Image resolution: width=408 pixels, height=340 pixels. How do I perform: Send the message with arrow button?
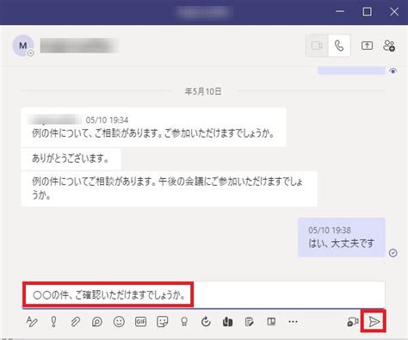point(374,322)
